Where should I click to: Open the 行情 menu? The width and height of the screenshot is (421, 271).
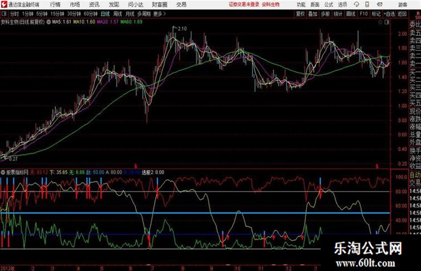click(x=55, y=4)
